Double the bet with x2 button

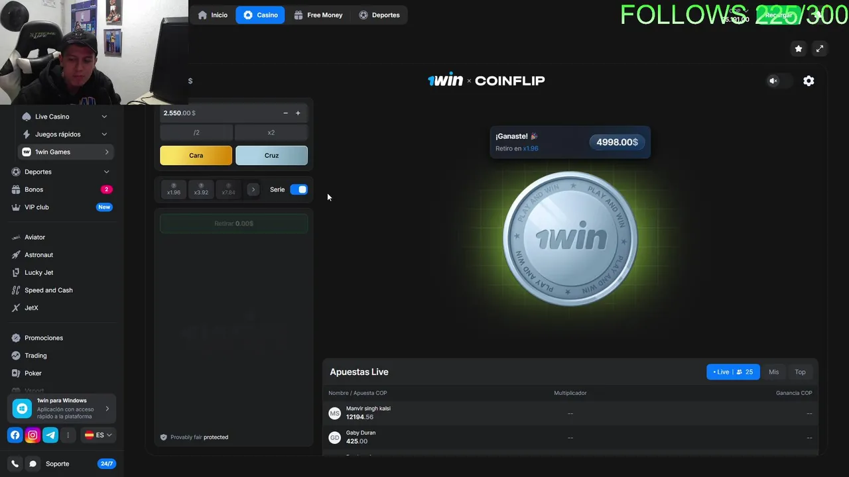pos(271,132)
